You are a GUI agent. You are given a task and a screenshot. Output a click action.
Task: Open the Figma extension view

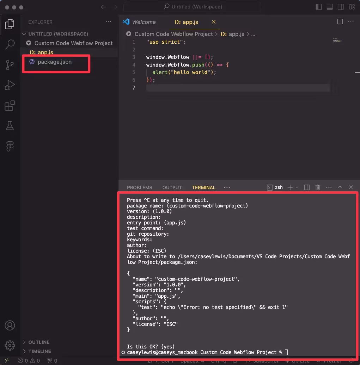tap(10, 146)
